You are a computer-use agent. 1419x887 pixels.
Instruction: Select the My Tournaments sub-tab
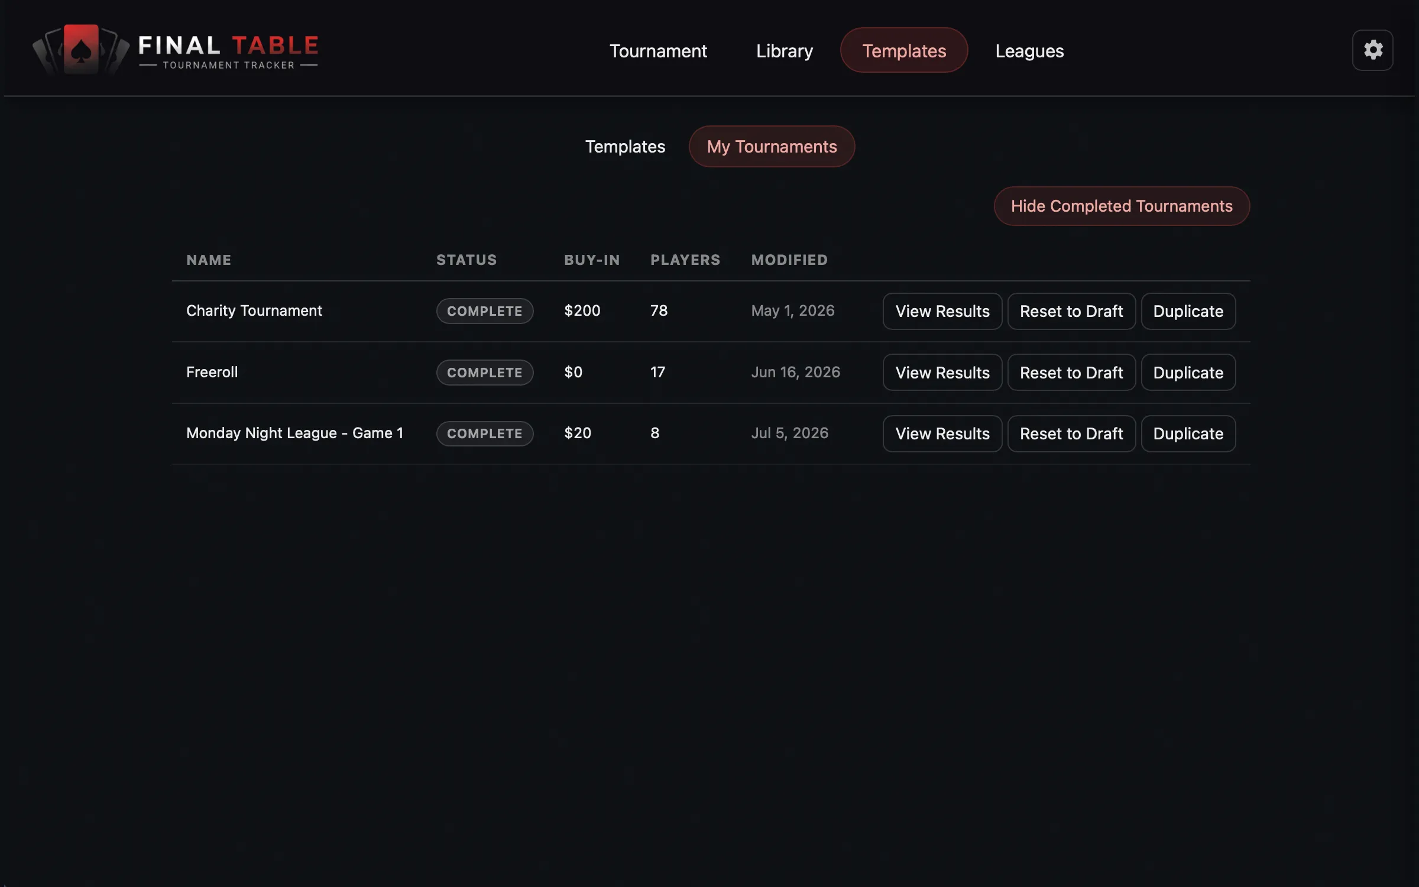click(x=772, y=146)
